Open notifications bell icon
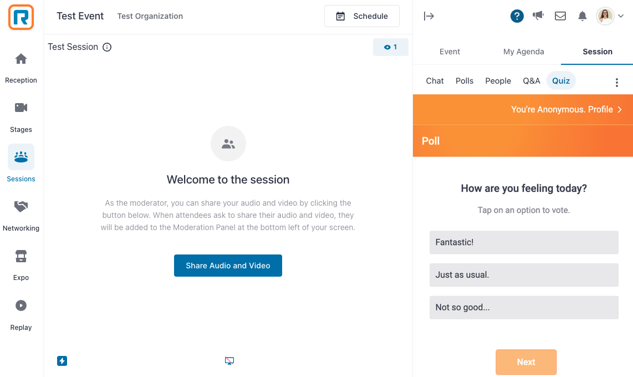The height and width of the screenshot is (377, 633). click(x=582, y=16)
